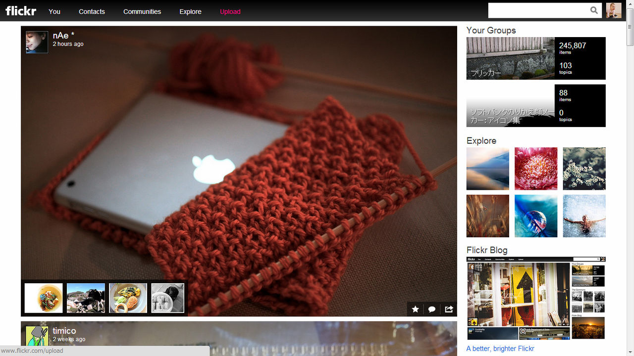
Task: Click the "103 topics" count
Action: 566,68
